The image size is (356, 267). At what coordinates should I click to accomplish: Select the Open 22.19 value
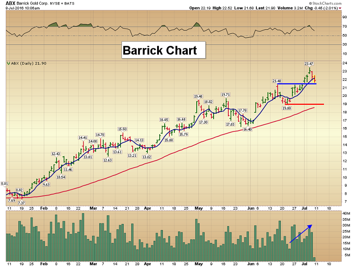(200, 8)
